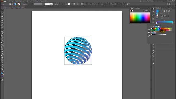This screenshot has width=176, height=99.
Task: Toggle fill and stroke in Gradient panel
Action: tap(157, 15)
